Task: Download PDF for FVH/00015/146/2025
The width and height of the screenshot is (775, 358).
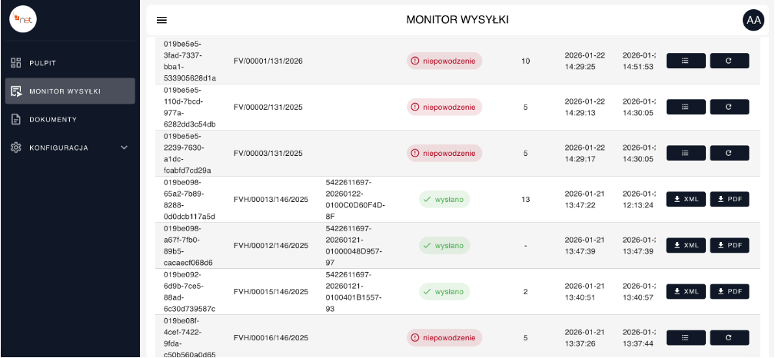Action: pyautogui.click(x=729, y=291)
